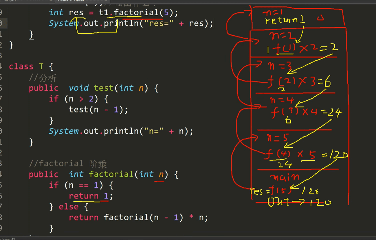Click the '//factorial 阶乘' comment
376x240 pixels.
click(x=68, y=164)
